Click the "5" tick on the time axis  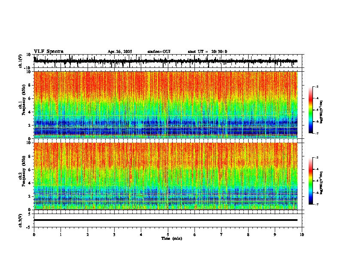pos(168,235)
